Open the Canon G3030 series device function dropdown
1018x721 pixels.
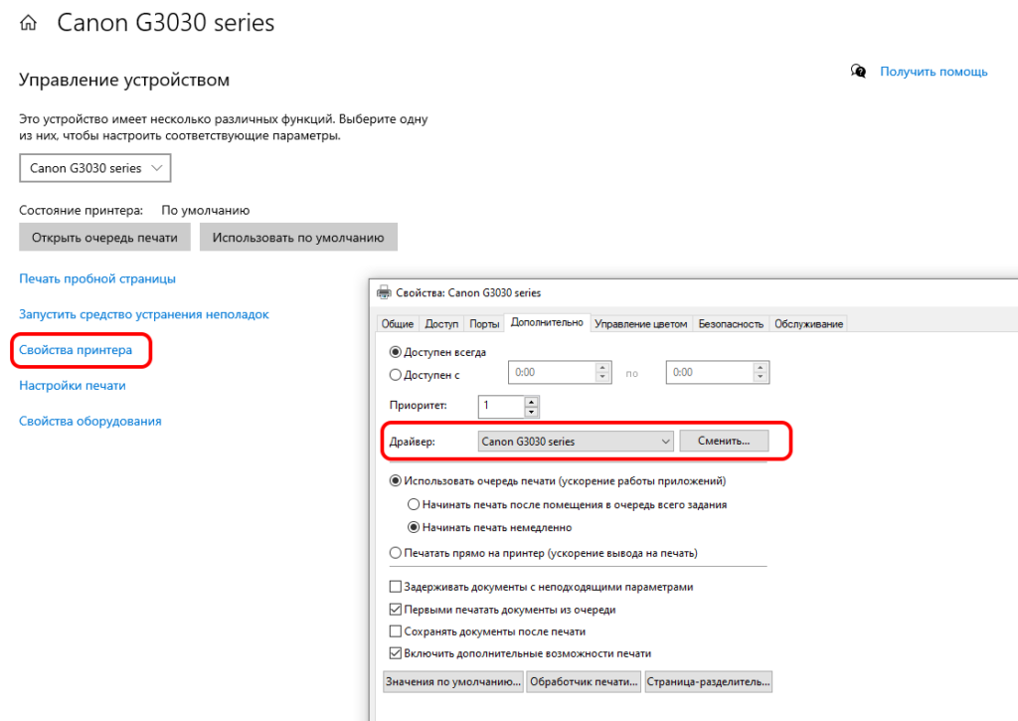(x=95, y=168)
